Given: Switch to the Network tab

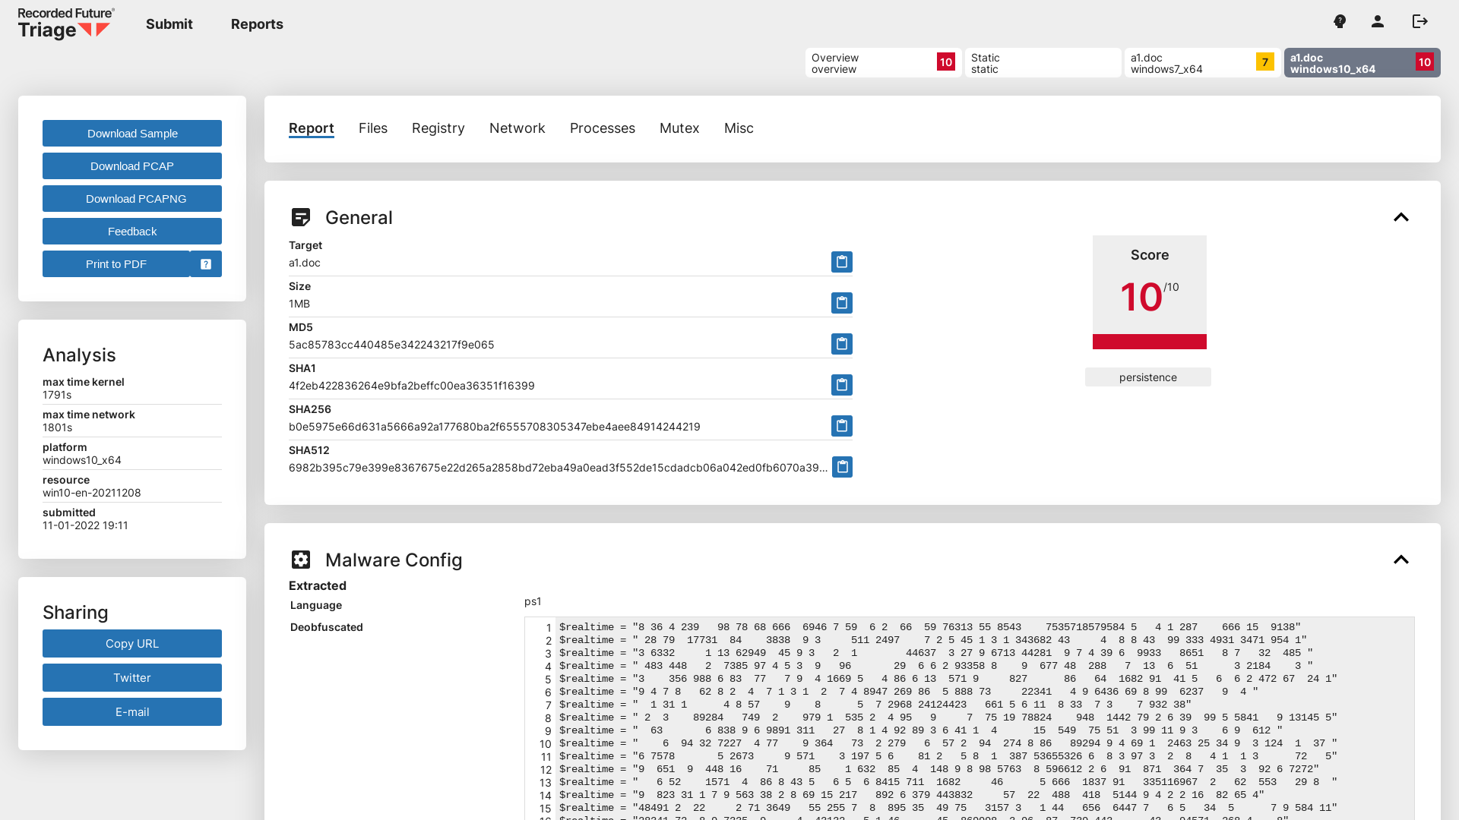Looking at the screenshot, I should click(517, 128).
